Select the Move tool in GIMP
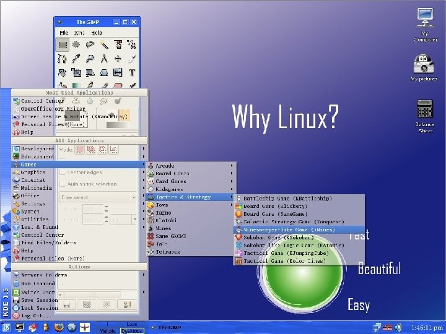 tap(118, 59)
